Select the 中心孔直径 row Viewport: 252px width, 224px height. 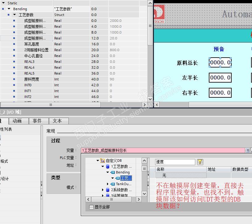click(x=74, y=56)
